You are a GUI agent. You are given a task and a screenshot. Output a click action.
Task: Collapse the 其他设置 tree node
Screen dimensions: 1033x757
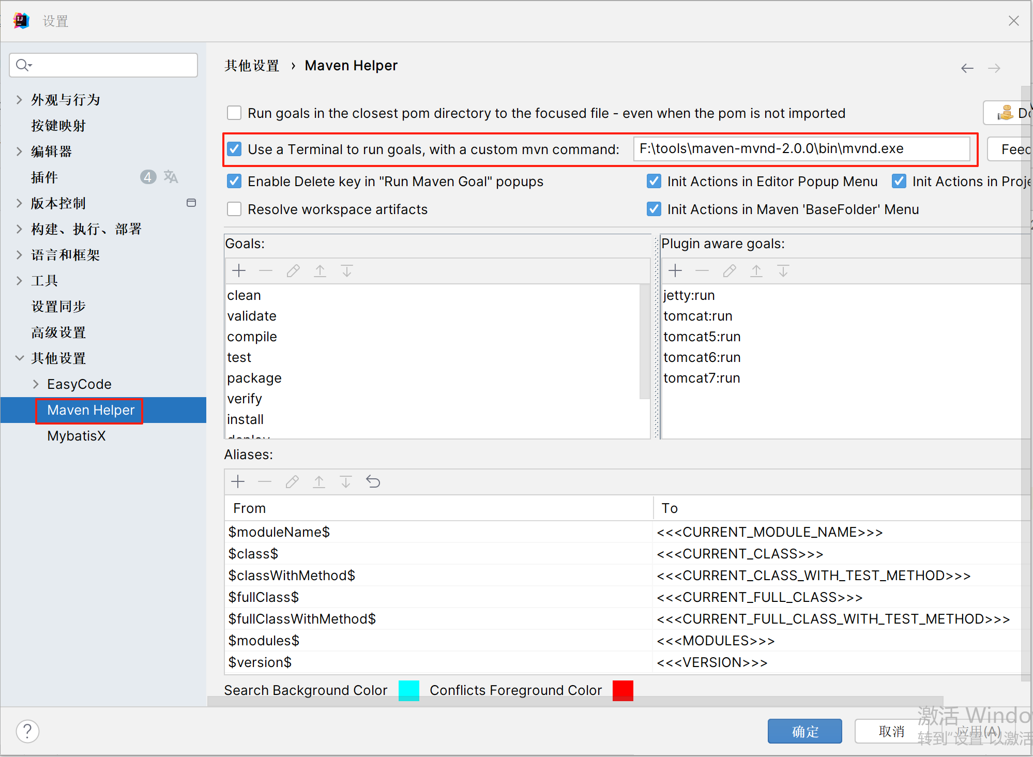pyautogui.click(x=20, y=358)
